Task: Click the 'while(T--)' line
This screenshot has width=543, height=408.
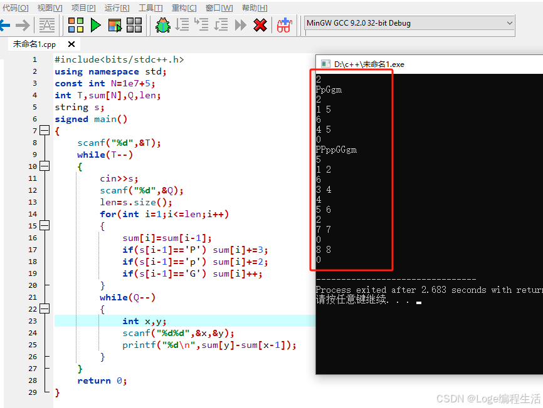Action: coord(105,155)
